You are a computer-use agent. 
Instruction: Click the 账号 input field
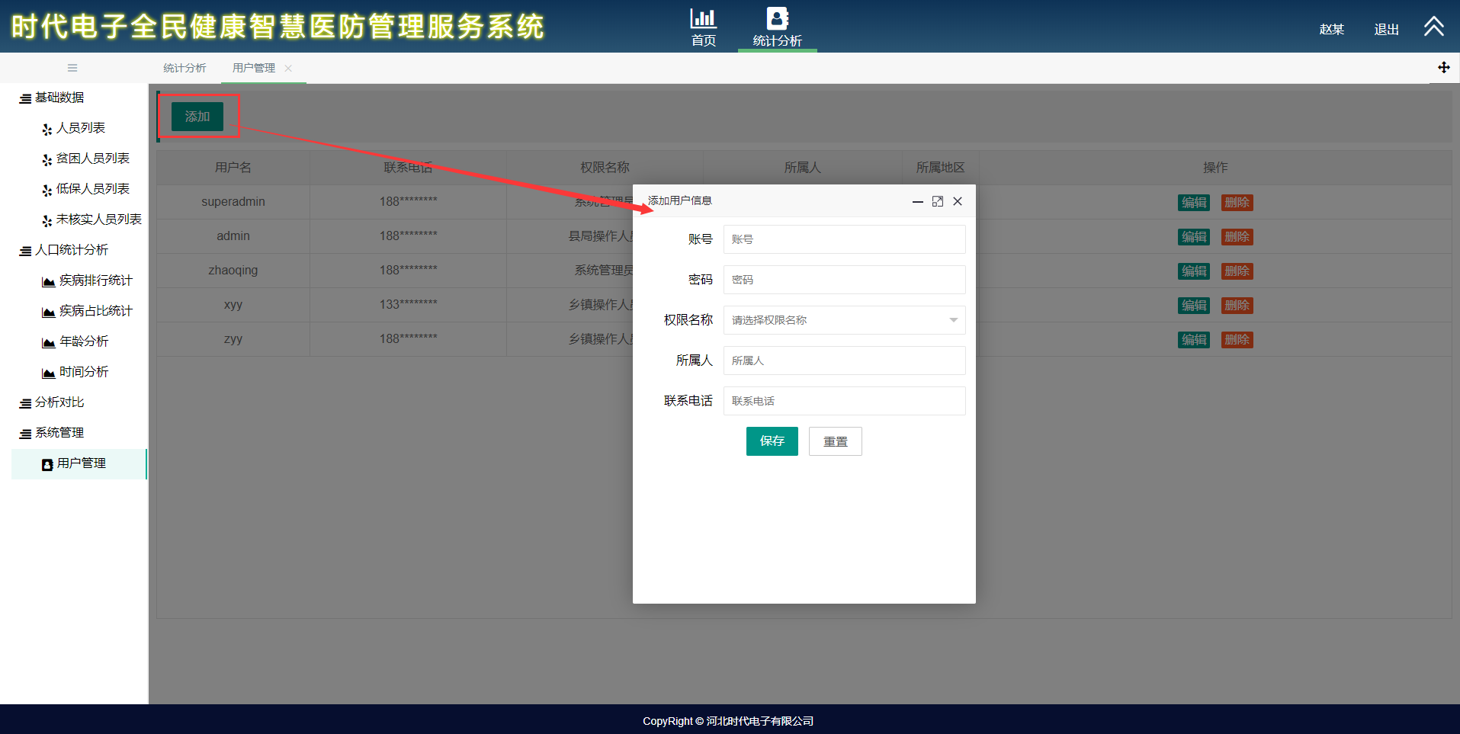point(844,239)
